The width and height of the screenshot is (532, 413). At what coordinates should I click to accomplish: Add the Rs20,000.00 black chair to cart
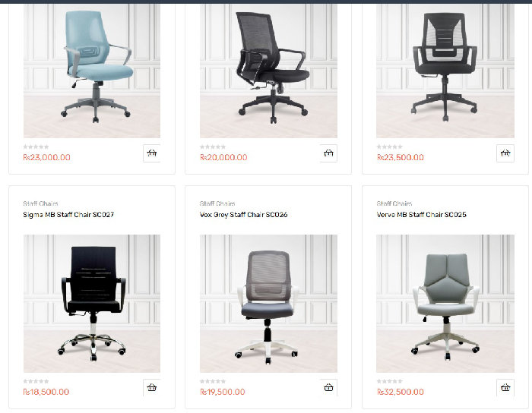click(x=328, y=153)
